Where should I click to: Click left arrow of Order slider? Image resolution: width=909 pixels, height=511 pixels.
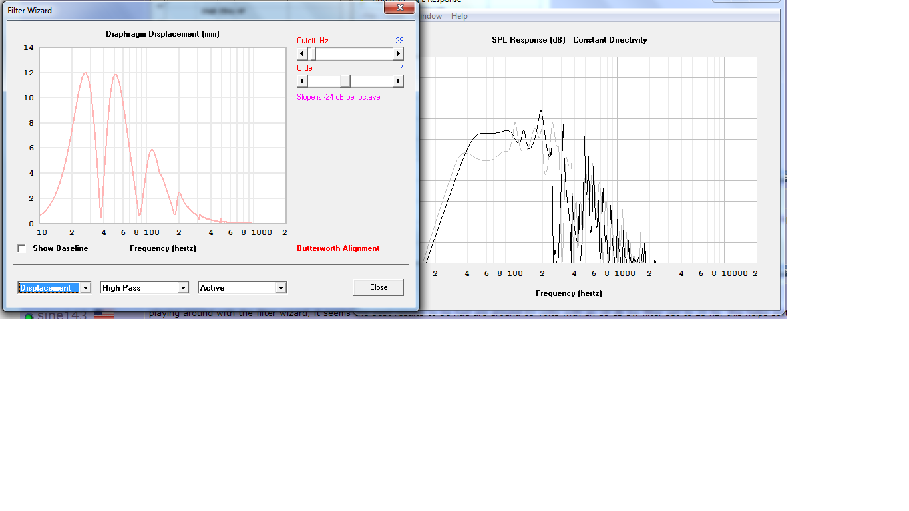(x=302, y=81)
